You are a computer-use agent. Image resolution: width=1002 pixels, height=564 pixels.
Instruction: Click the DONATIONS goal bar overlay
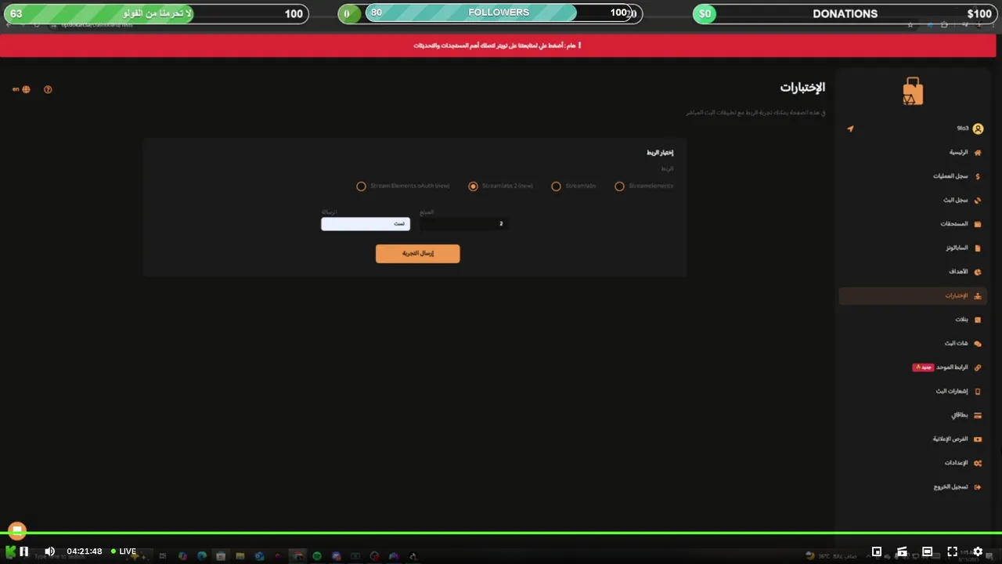click(x=845, y=13)
